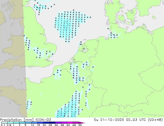Click the '30' legend scale value
This screenshot has height=126, width=164.
tap(56, 125)
